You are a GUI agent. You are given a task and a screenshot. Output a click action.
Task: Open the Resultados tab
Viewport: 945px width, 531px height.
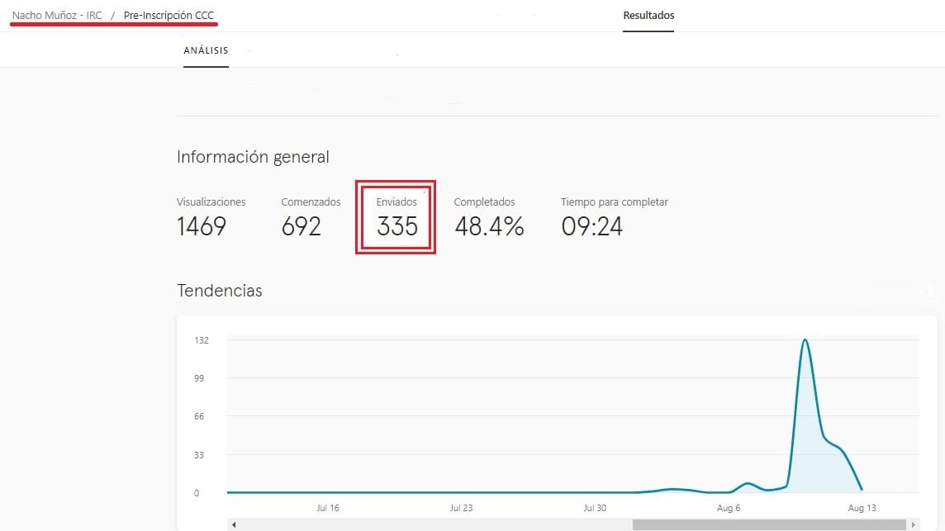click(648, 16)
